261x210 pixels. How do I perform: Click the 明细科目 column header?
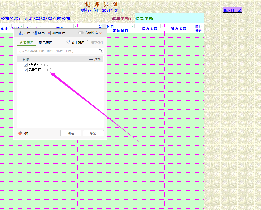coord(120,31)
